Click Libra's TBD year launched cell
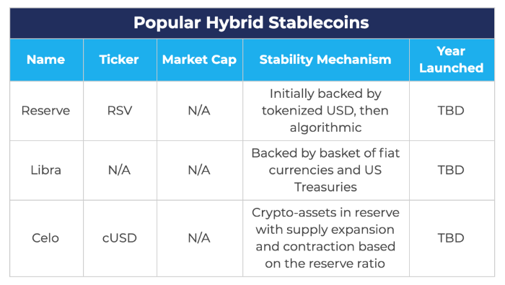Viewport: 505px width, 285px height. pyautogui.click(x=451, y=171)
